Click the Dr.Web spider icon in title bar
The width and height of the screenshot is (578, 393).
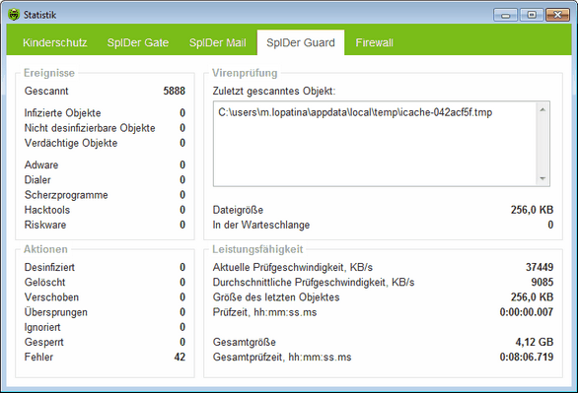coord(14,15)
